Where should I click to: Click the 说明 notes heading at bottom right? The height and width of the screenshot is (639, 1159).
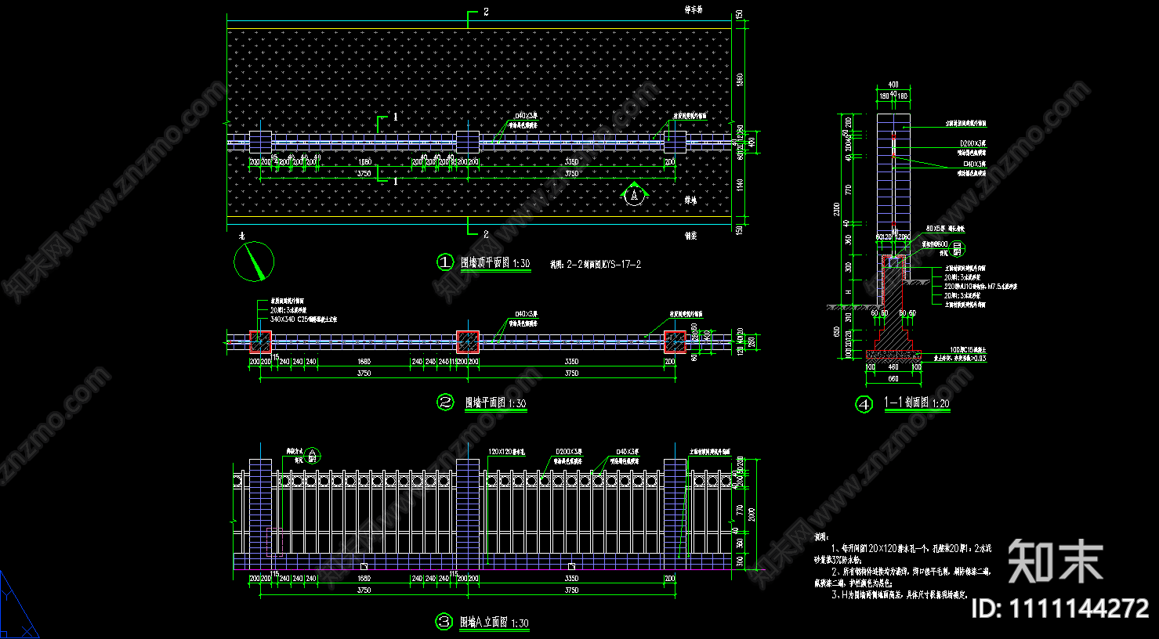tap(820, 537)
